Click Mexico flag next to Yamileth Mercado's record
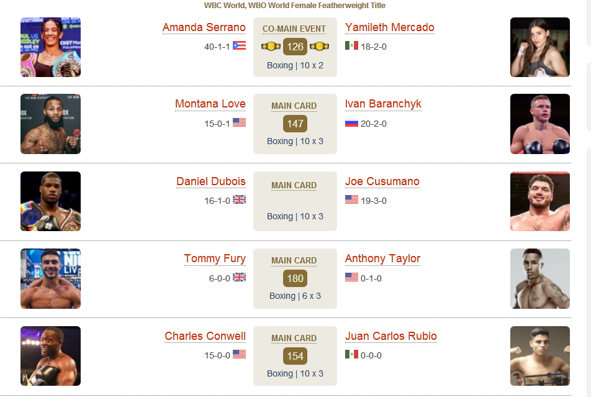Screen dimensions: 591x397 pos(351,45)
